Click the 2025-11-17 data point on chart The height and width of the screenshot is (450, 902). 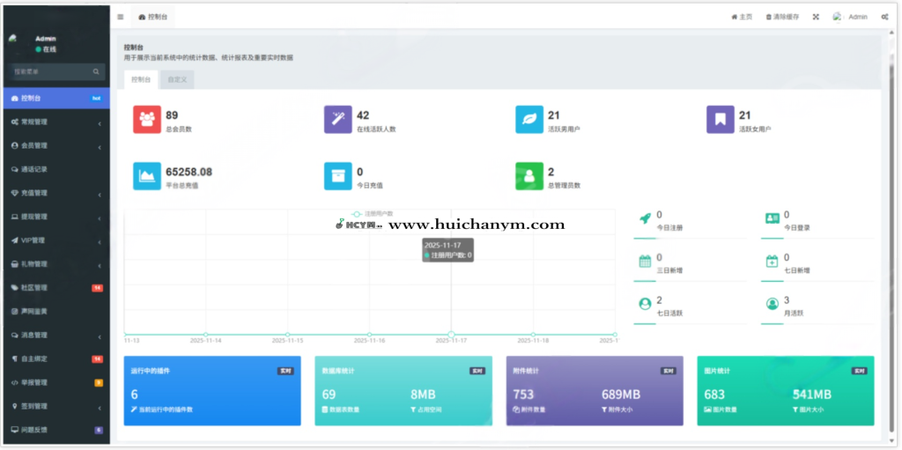[451, 334]
